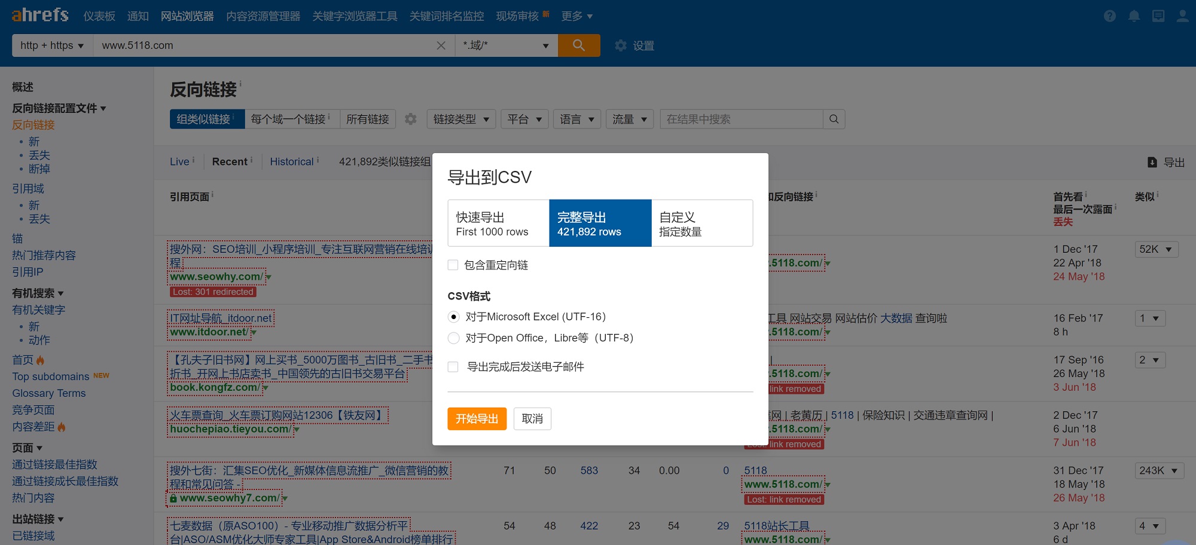
Task: Select 对于Microsoft Excel (UTF-16) radio
Action: pyautogui.click(x=454, y=317)
